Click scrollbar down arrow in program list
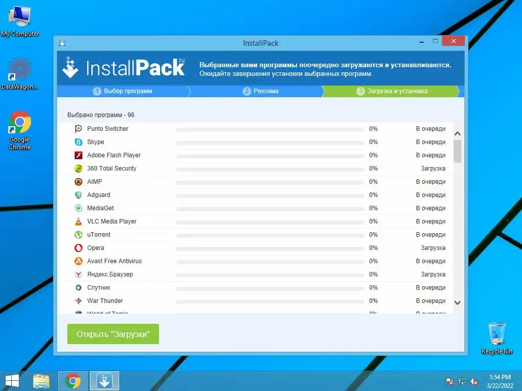This screenshot has width=522, height=391. pos(457,302)
